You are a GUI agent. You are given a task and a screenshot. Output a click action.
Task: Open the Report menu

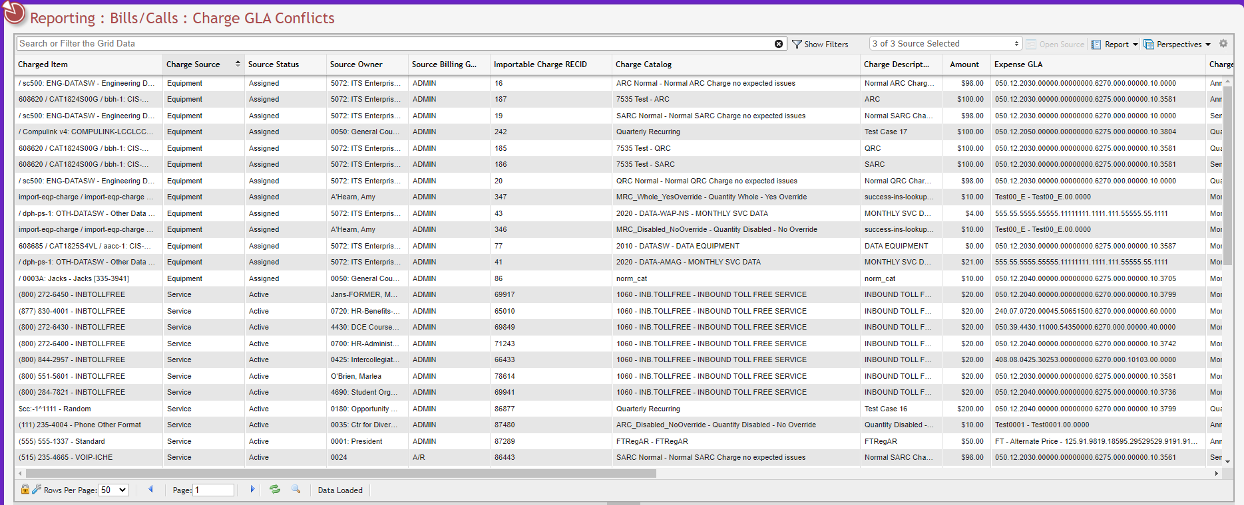(1115, 45)
